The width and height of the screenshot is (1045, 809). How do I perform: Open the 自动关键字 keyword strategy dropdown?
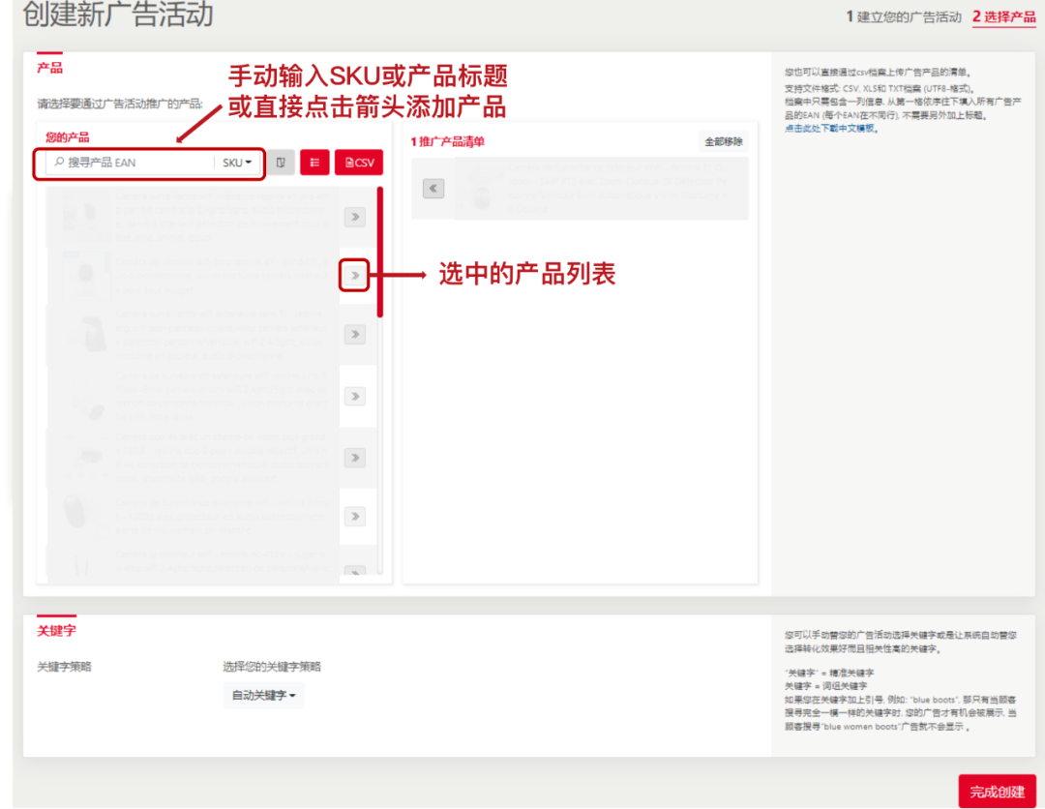[x=263, y=695]
